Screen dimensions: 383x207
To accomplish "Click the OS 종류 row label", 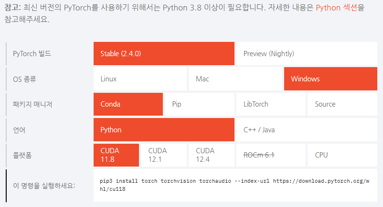I will coord(24,79).
